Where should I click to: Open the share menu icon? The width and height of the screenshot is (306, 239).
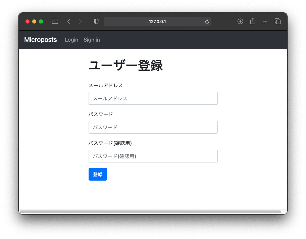pos(253,21)
